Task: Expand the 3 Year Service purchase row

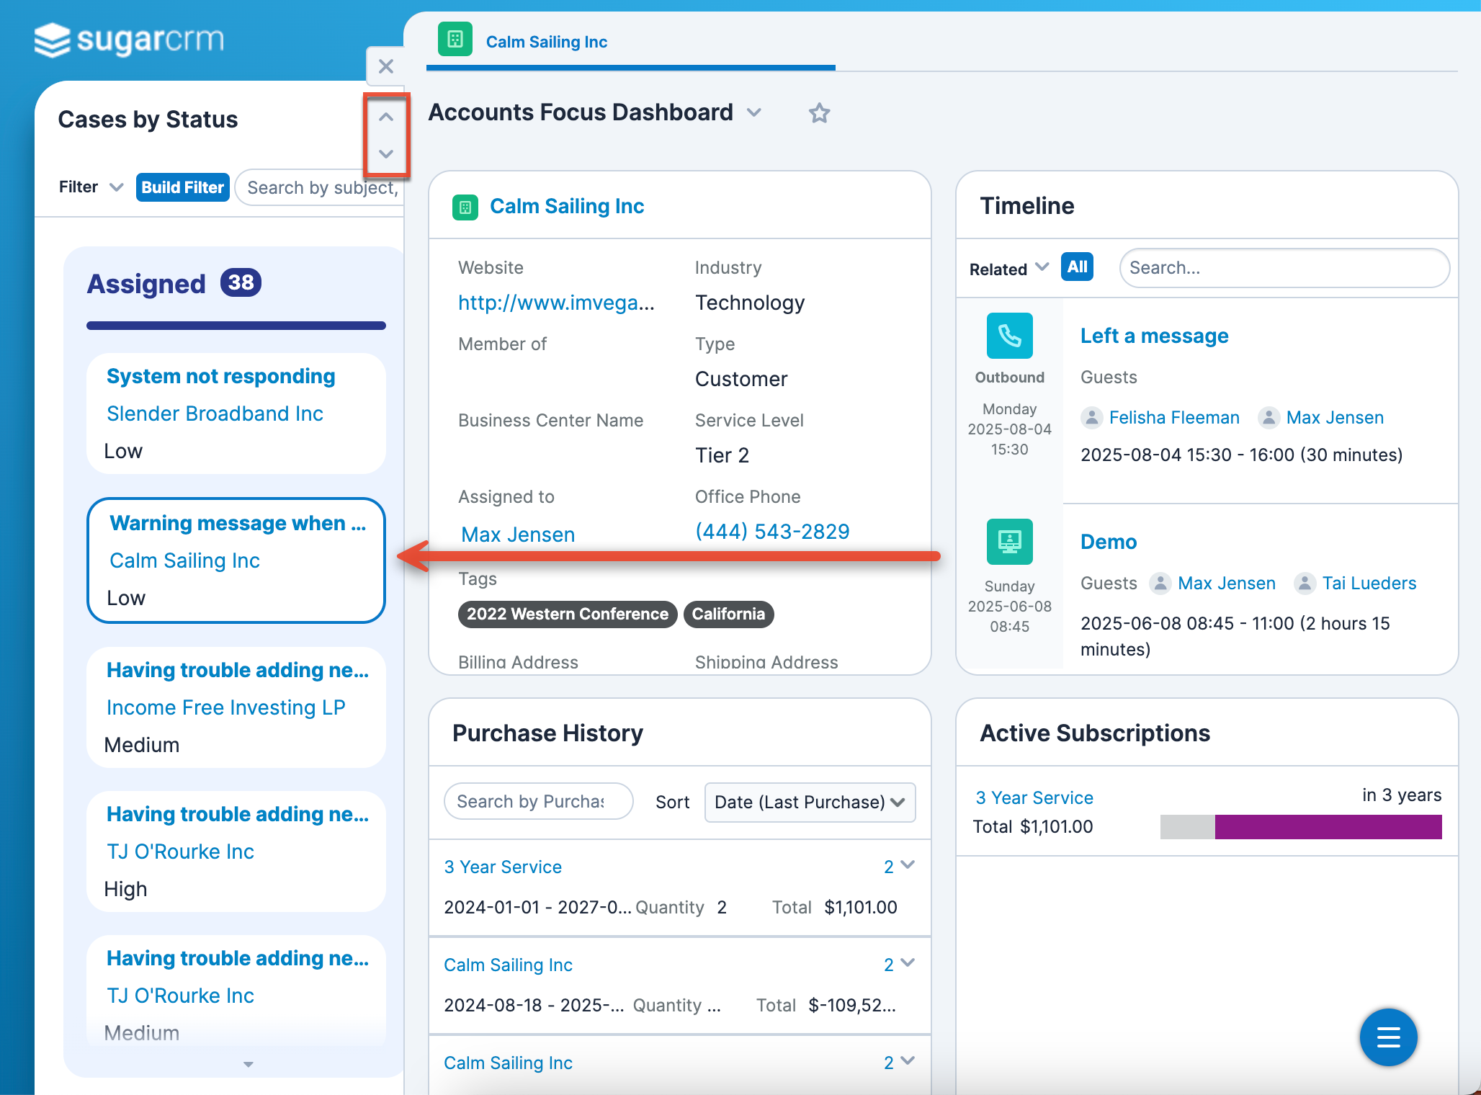Action: click(x=907, y=865)
